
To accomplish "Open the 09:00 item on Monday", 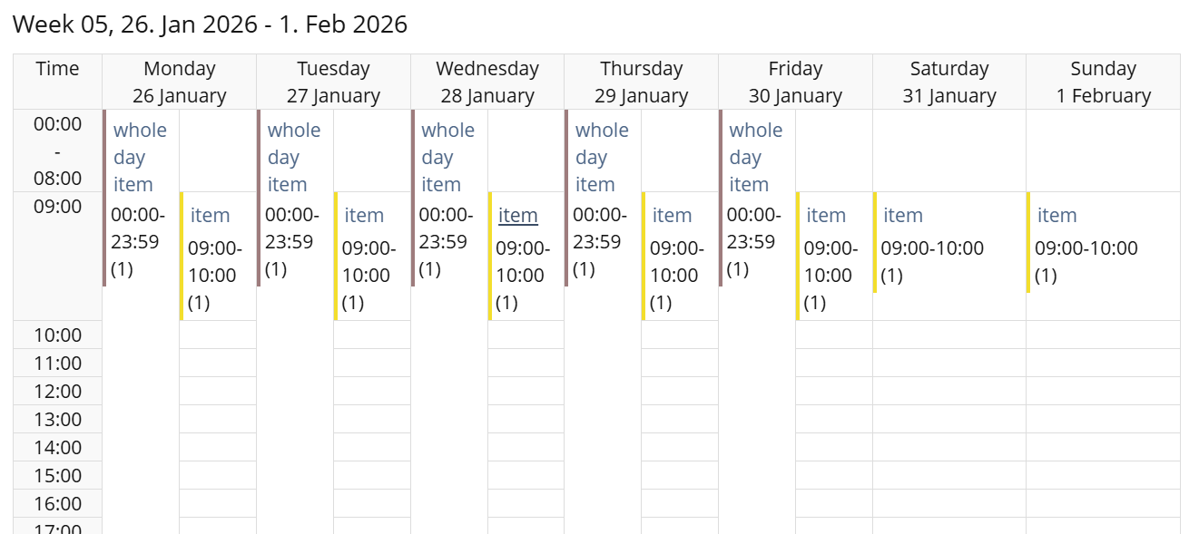I will pos(210,216).
